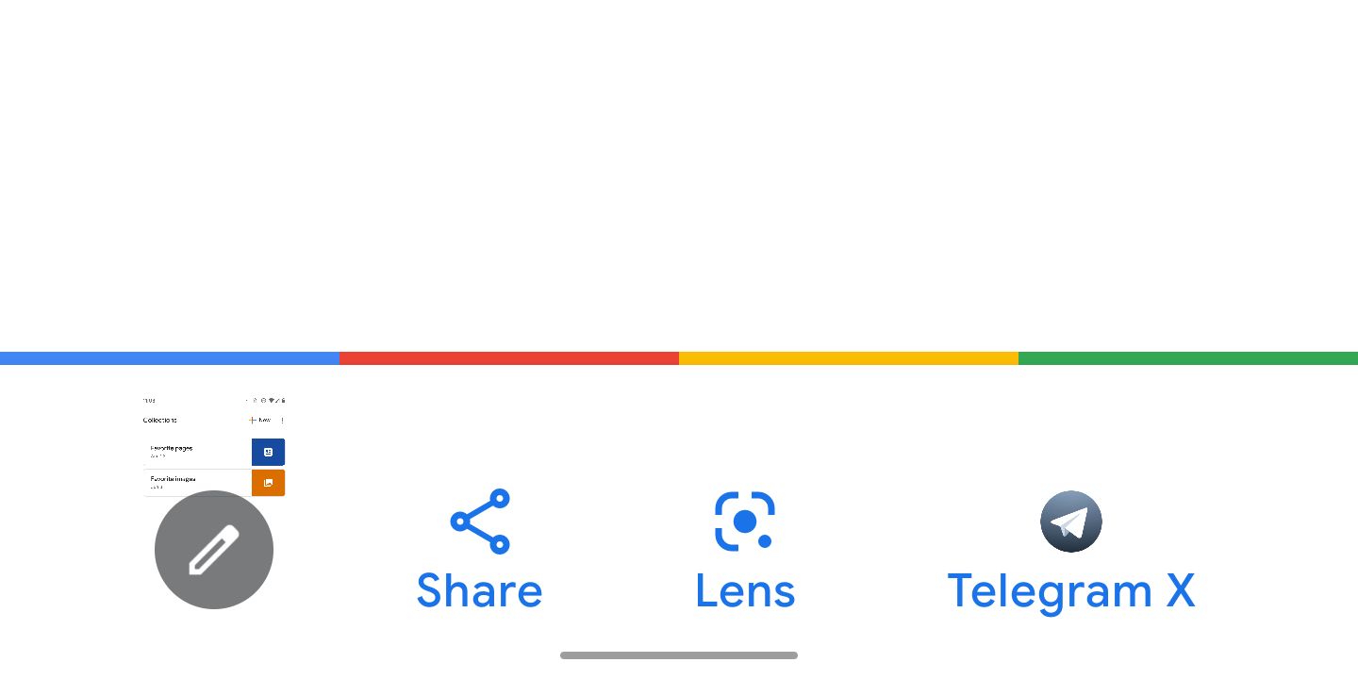The image size is (1358, 679).
Task: Open the three-dot overflow menu next to New
Action: coord(282,420)
